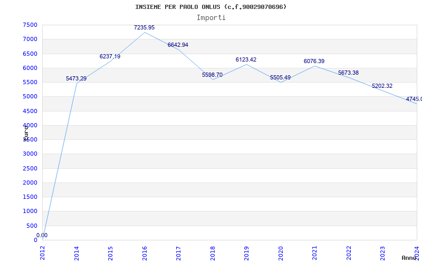Select the 5673.38 data label
Viewport: 422px width, 263px height.
point(348,73)
